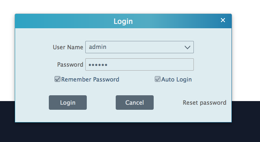Click the Login button
Image resolution: width=260 pixels, height=142 pixels.
68,103
